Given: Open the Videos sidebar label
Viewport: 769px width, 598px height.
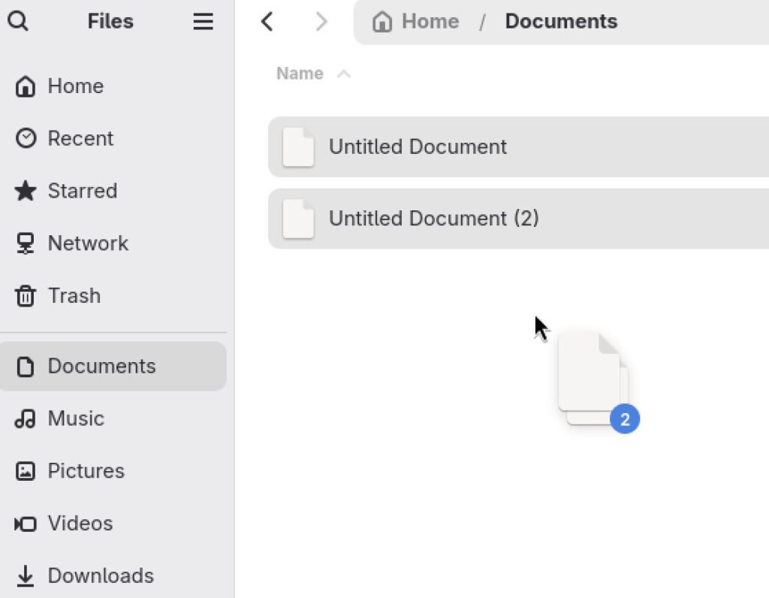Looking at the screenshot, I should tap(80, 524).
